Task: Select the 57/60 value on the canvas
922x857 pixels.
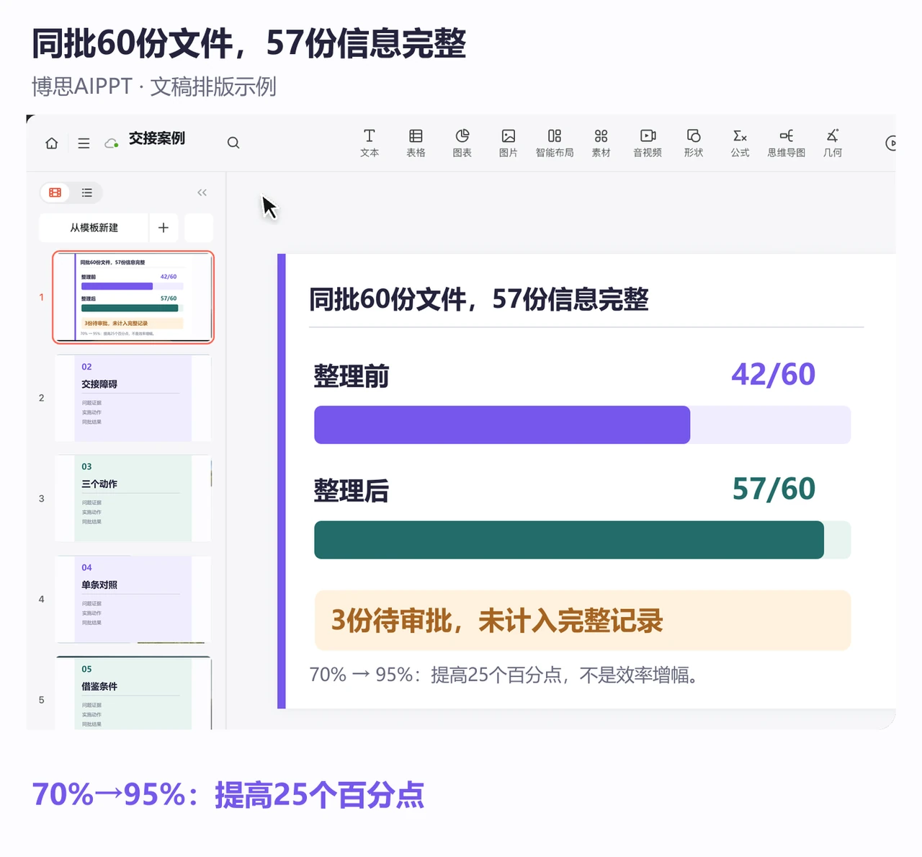Action: pyautogui.click(x=774, y=489)
